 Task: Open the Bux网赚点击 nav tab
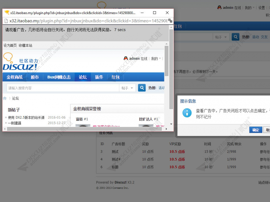coord(59,77)
